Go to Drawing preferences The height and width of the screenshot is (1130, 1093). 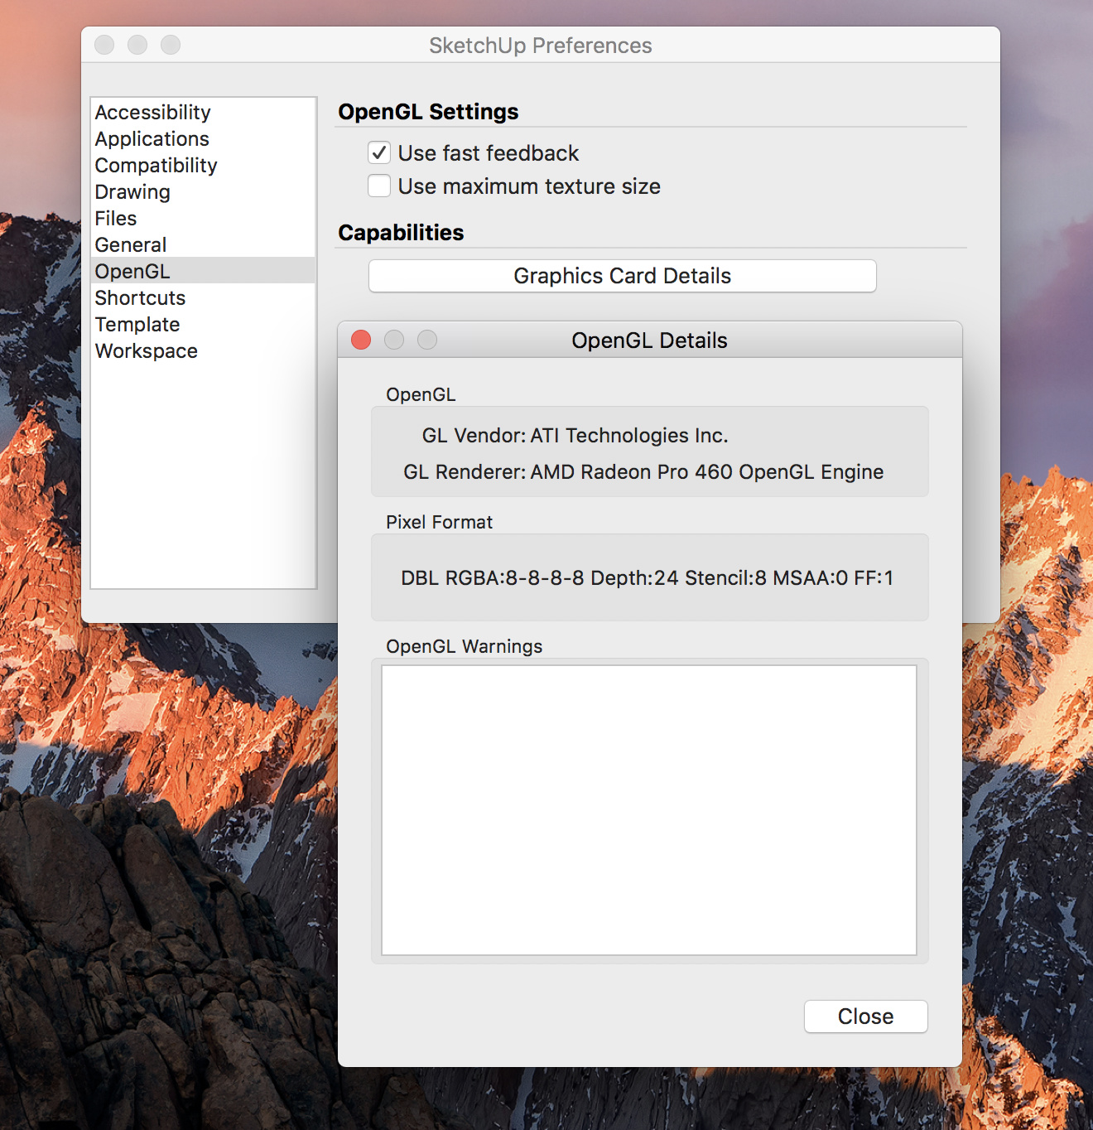tap(203, 191)
